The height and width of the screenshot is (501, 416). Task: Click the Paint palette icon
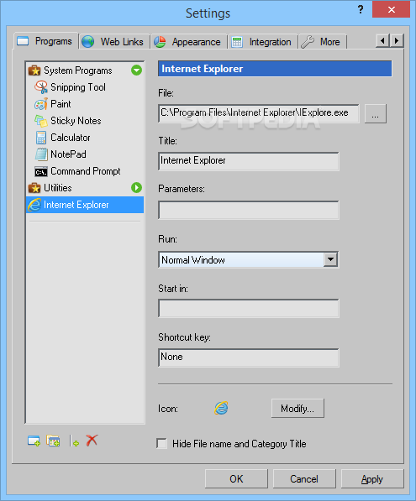(x=41, y=104)
